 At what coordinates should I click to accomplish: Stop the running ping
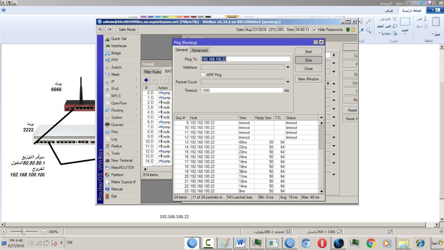pyautogui.click(x=308, y=60)
